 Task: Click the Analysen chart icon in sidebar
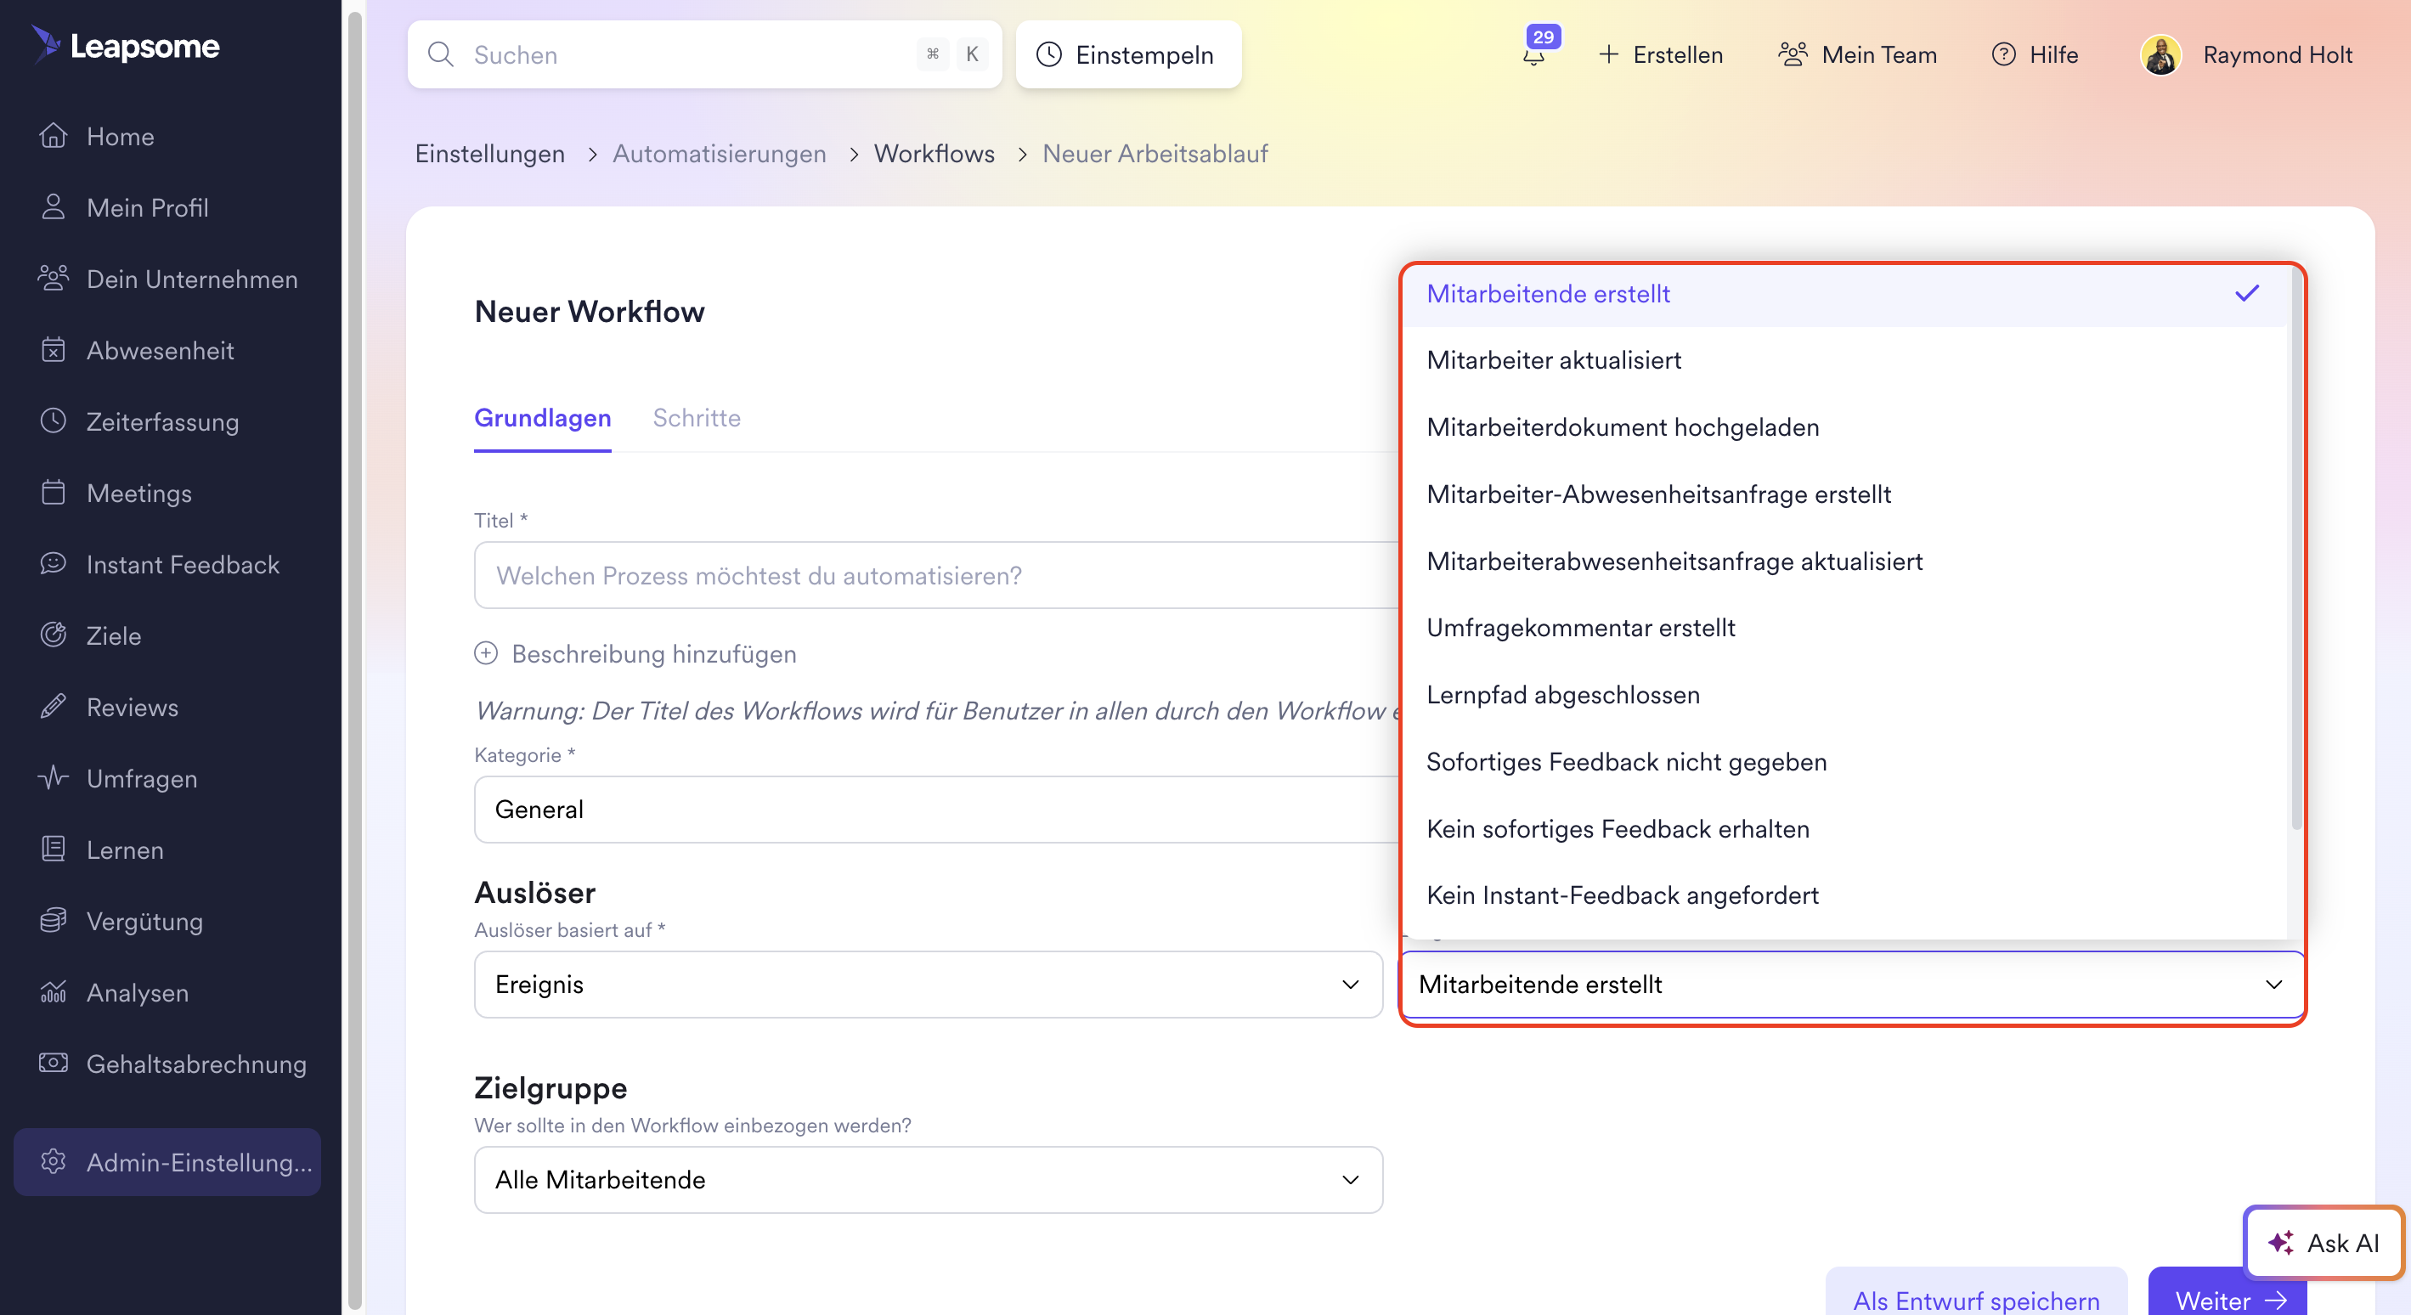[54, 992]
